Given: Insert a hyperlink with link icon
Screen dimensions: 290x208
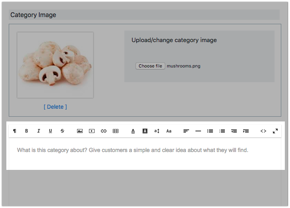Looking at the screenshot, I should pyautogui.click(x=104, y=131).
